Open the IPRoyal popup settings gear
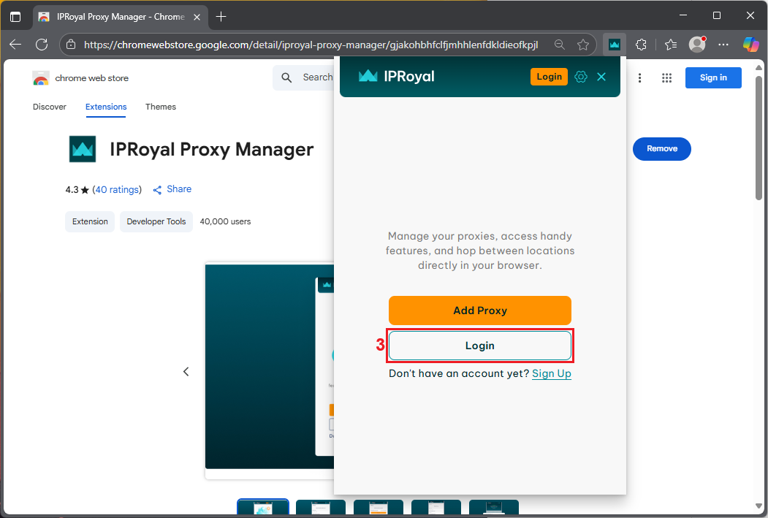 pos(581,77)
